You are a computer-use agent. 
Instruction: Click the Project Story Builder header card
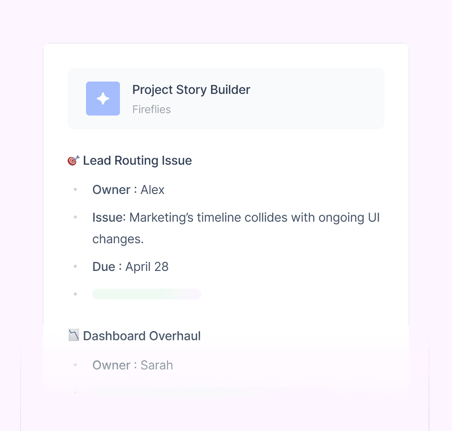(x=226, y=99)
